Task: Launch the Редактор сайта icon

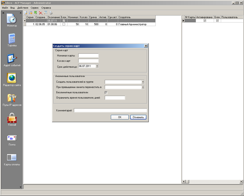Action: click(12, 78)
